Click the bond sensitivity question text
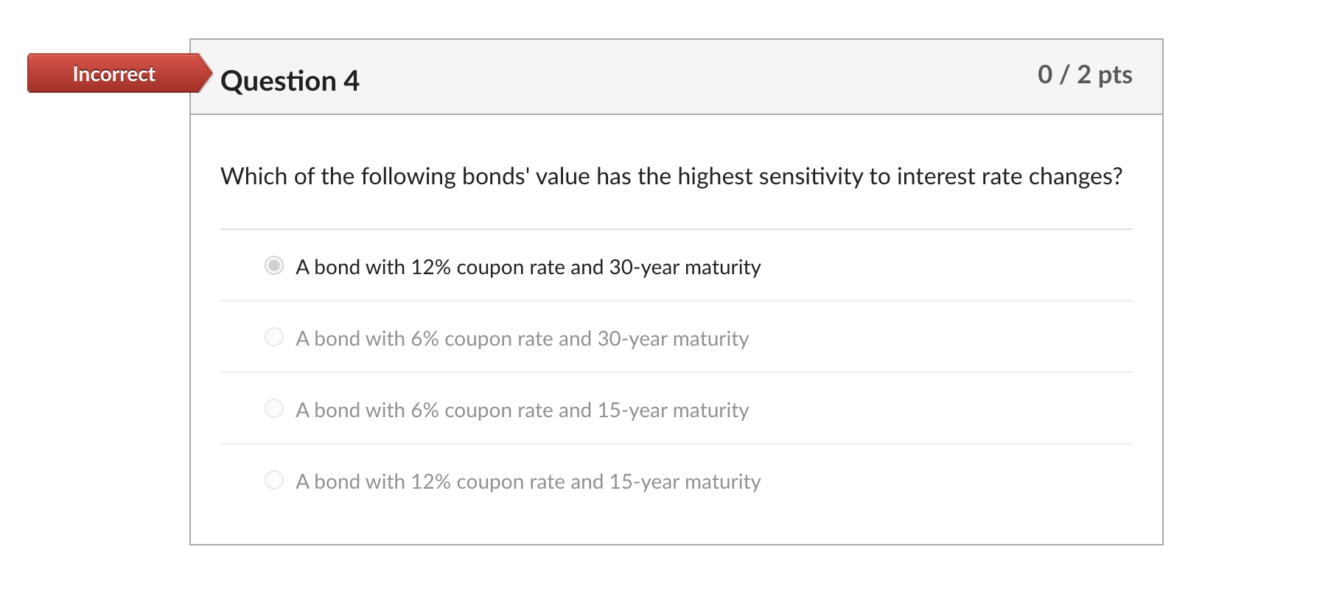The image size is (1331, 600). pyautogui.click(x=671, y=177)
